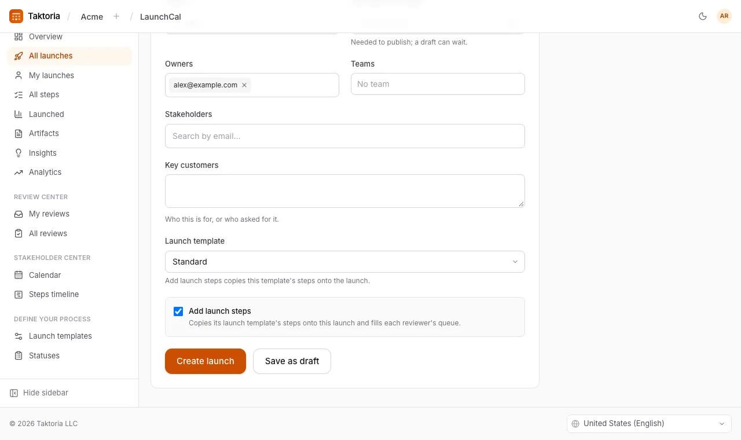Click the plus icon next to Acme

pos(116,16)
